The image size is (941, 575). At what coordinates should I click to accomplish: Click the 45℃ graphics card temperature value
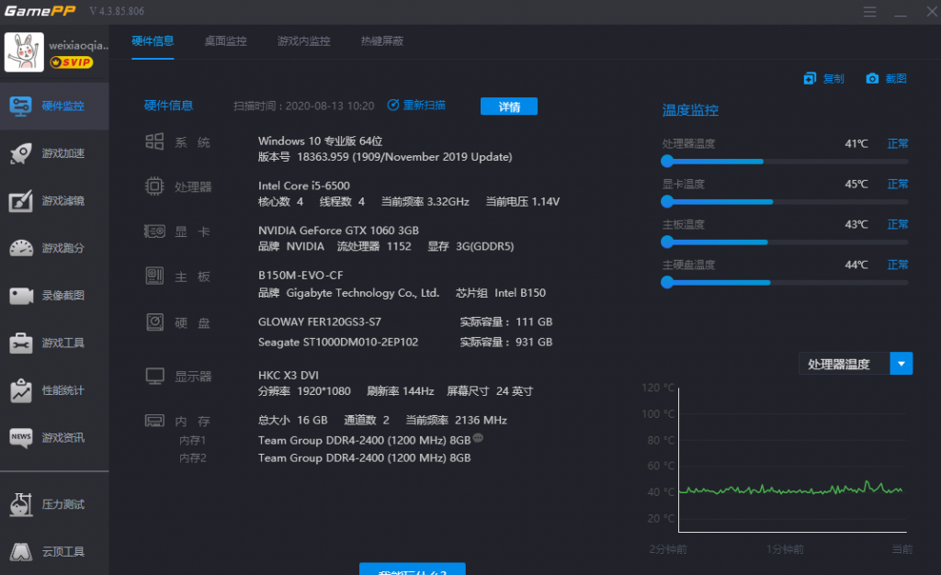pyautogui.click(x=856, y=184)
